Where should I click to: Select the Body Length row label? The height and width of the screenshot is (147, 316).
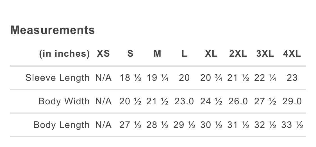tap(62, 125)
